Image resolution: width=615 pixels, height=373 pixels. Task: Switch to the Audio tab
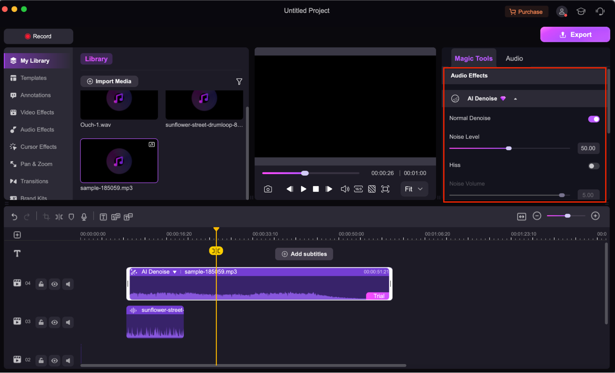pyautogui.click(x=514, y=58)
